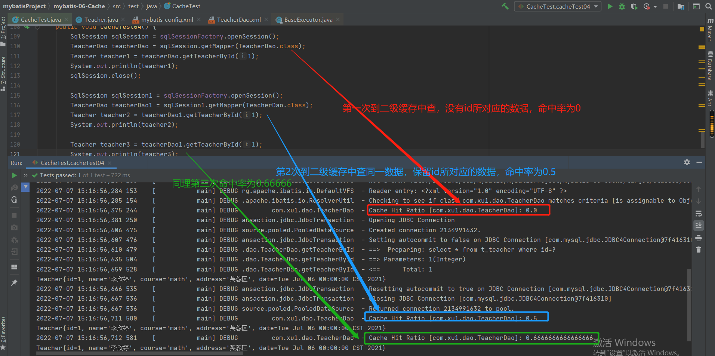The image size is (715, 356).
Task: Click the editor vertical scrollbar thumb
Action: (x=703, y=139)
